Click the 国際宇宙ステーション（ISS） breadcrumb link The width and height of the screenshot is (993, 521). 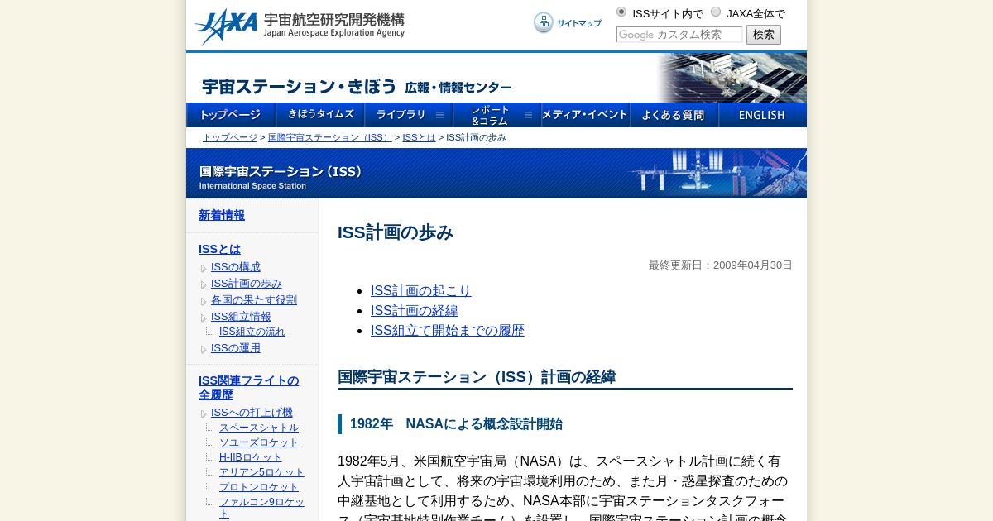(329, 137)
